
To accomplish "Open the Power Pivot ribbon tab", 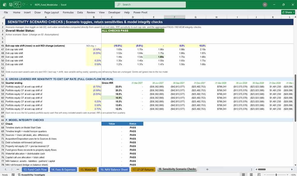I will pos(140,12).
